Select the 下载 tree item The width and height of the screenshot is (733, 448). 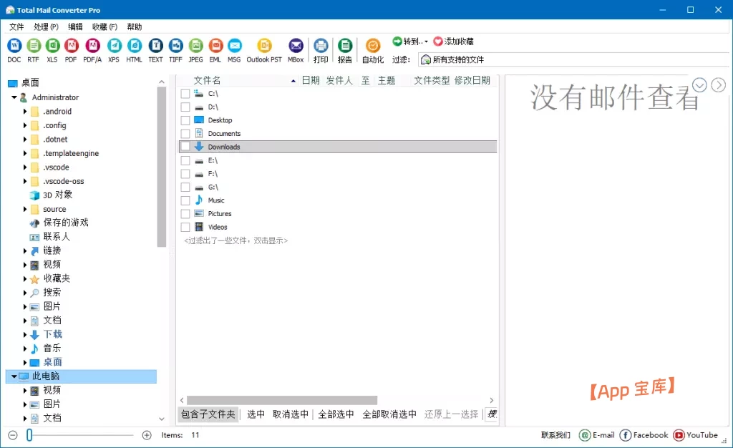[x=52, y=334]
